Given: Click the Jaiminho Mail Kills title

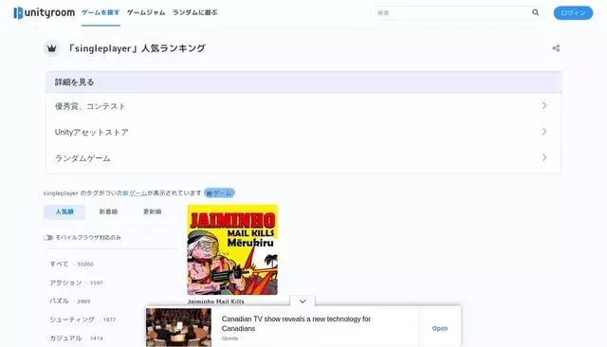Looking at the screenshot, I should pyautogui.click(x=216, y=301).
